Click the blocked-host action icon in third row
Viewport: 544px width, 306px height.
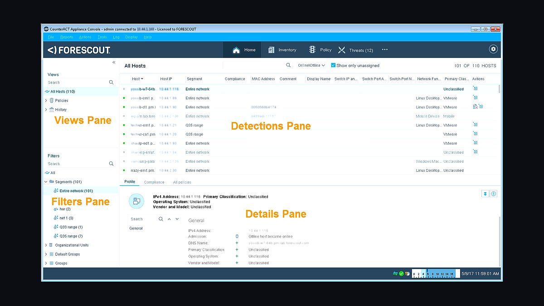tap(475, 107)
